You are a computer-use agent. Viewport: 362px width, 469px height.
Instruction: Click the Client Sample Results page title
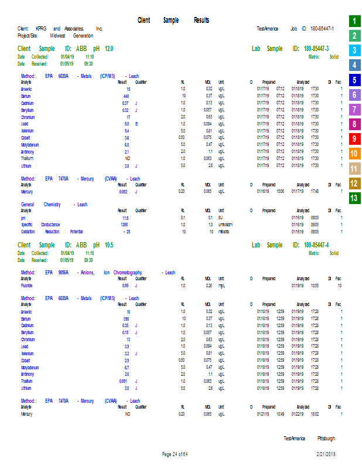pyautogui.click(x=173, y=20)
